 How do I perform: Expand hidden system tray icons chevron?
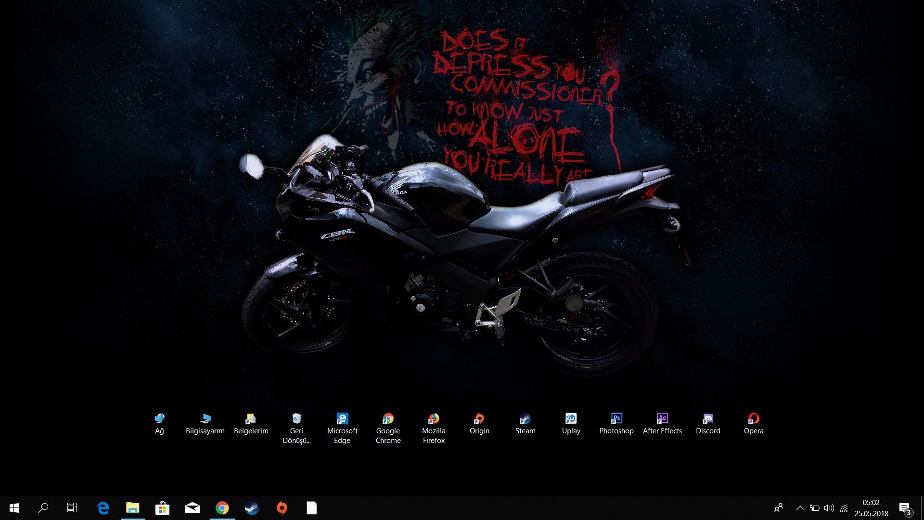800,508
